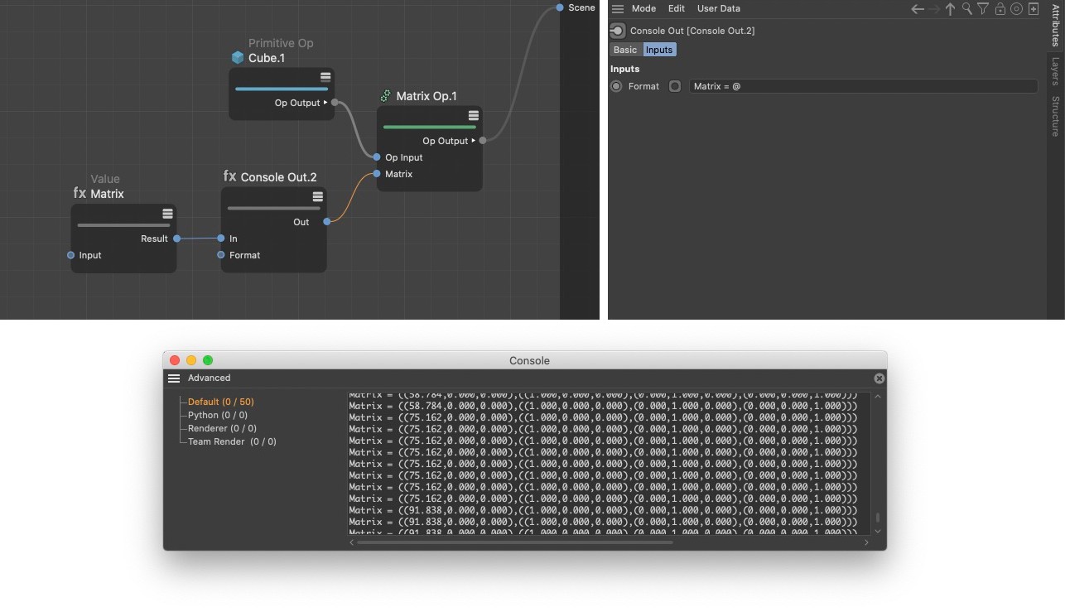Go forward with the right arrow icon
1065x612 pixels.
click(x=934, y=9)
